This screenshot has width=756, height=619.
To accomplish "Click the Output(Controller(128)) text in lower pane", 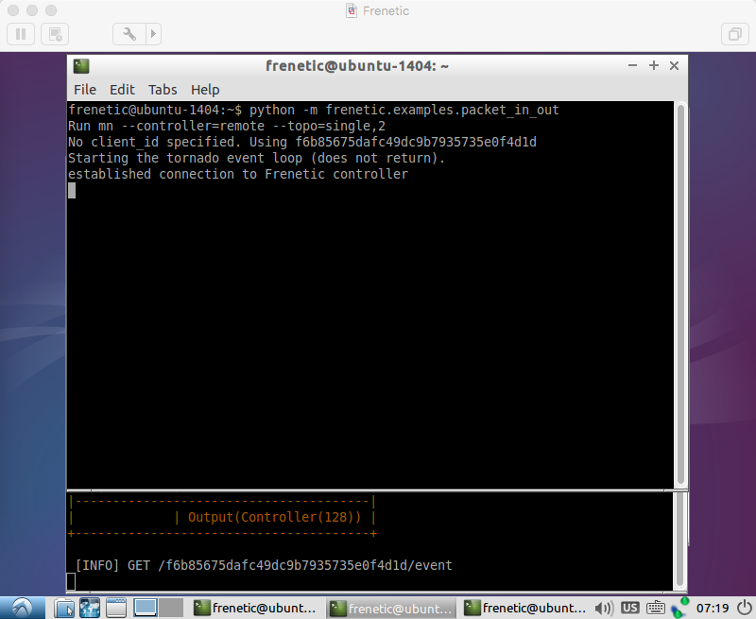I will 274,517.
